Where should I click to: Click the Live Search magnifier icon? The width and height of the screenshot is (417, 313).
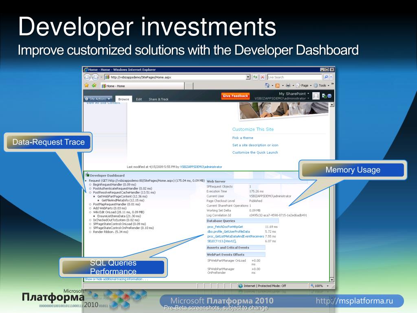(326, 77)
